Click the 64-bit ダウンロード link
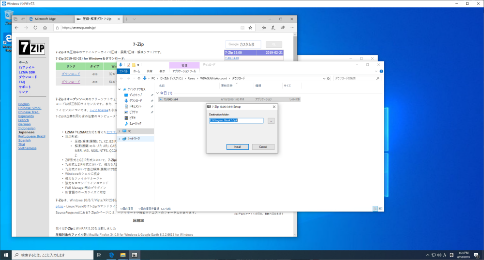 pyautogui.click(x=71, y=82)
